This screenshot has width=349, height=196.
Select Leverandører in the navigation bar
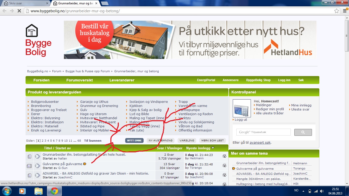coord(122,80)
